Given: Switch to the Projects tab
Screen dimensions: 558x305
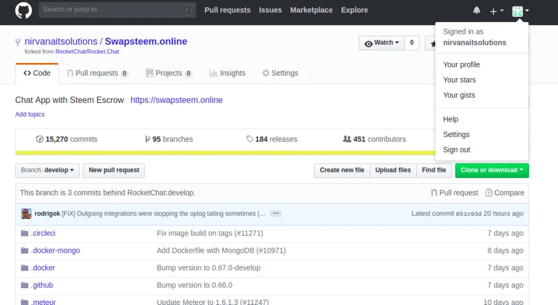Looking at the screenshot, I should pyautogui.click(x=169, y=73).
